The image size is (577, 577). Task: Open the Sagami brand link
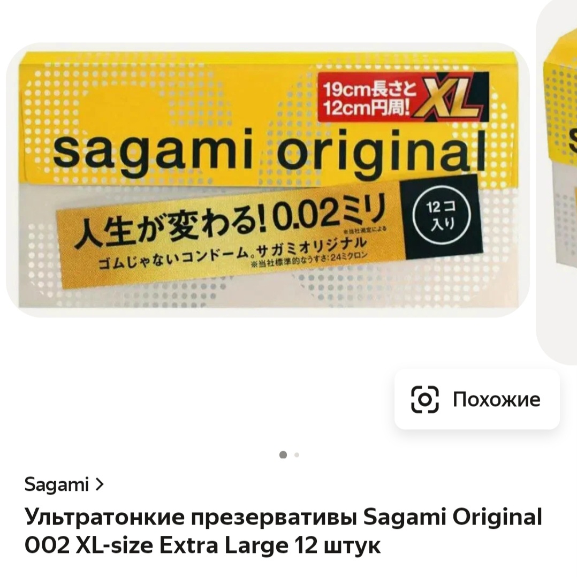(56, 484)
